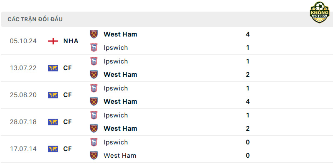The width and height of the screenshot is (333, 166).
Task: Click the Không Sợ Kèo logo
Action: coord(319,12)
